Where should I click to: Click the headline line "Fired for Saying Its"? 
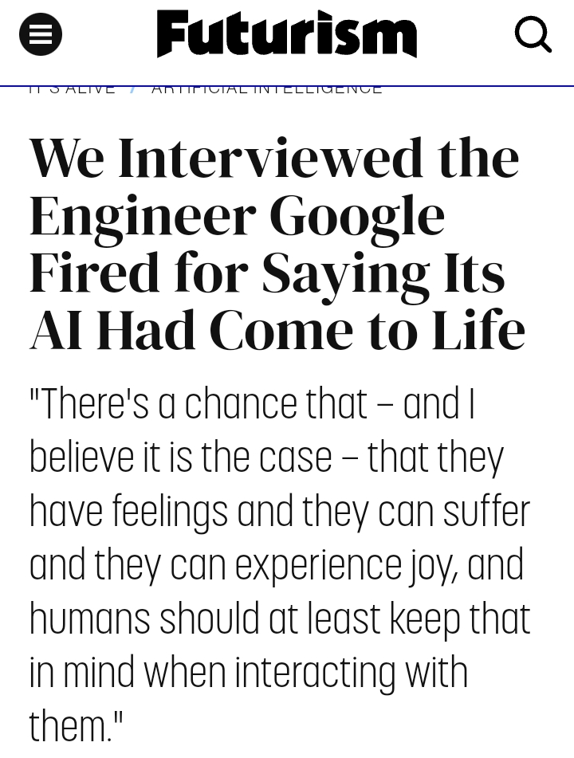coord(267,273)
